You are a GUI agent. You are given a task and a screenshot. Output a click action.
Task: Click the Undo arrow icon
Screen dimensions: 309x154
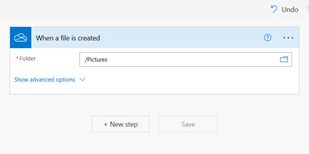click(274, 9)
